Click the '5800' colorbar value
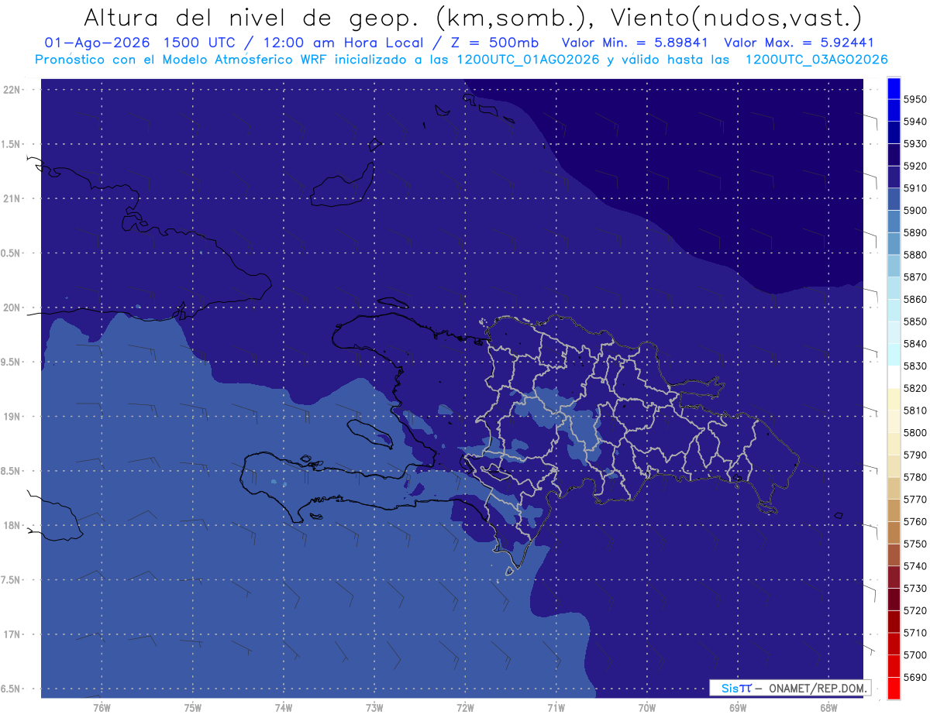This screenshot has height=718, width=930. 915,433
